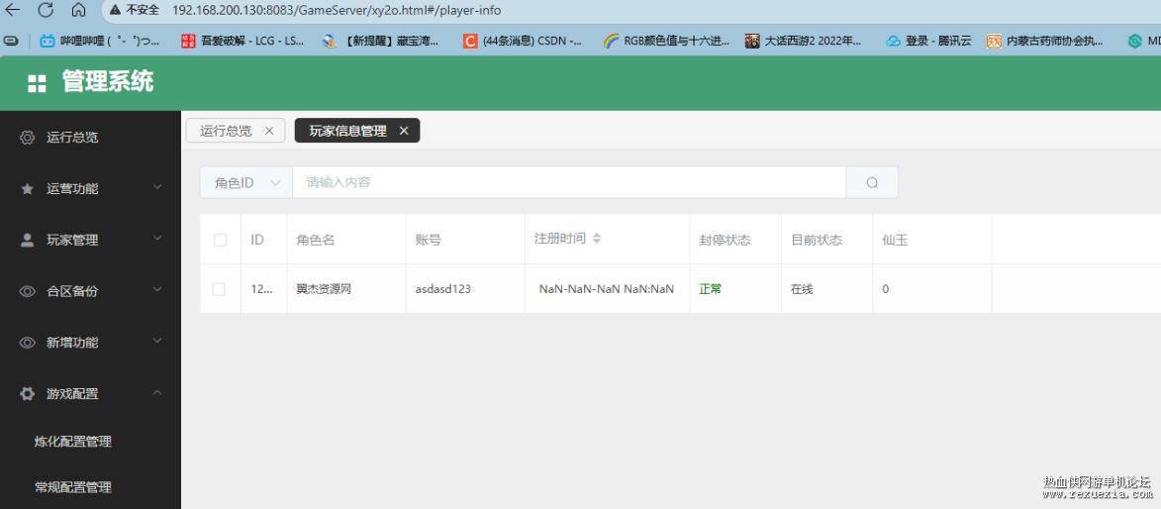This screenshot has width=1161, height=509.
Task: Open the 登录 - 腾讯云 bookmark
Action: pos(928,41)
